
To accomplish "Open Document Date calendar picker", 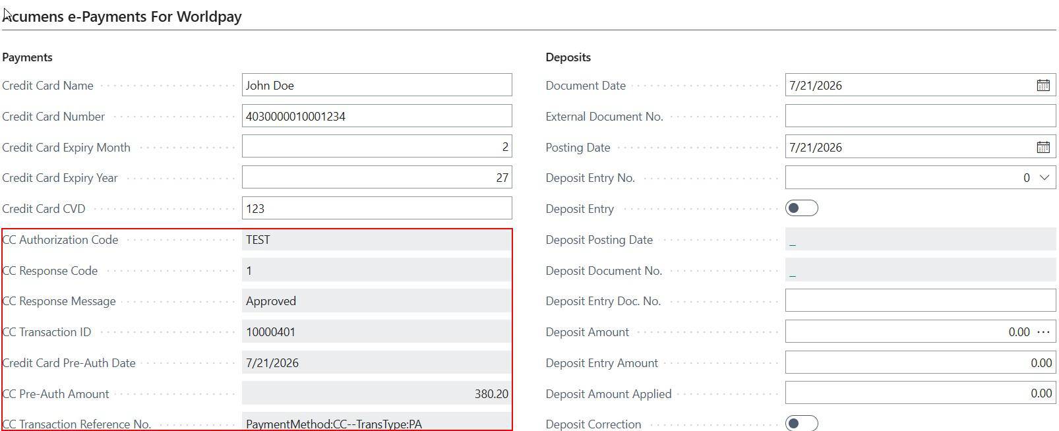I will pyautogui.click(x=1043, y=85).
